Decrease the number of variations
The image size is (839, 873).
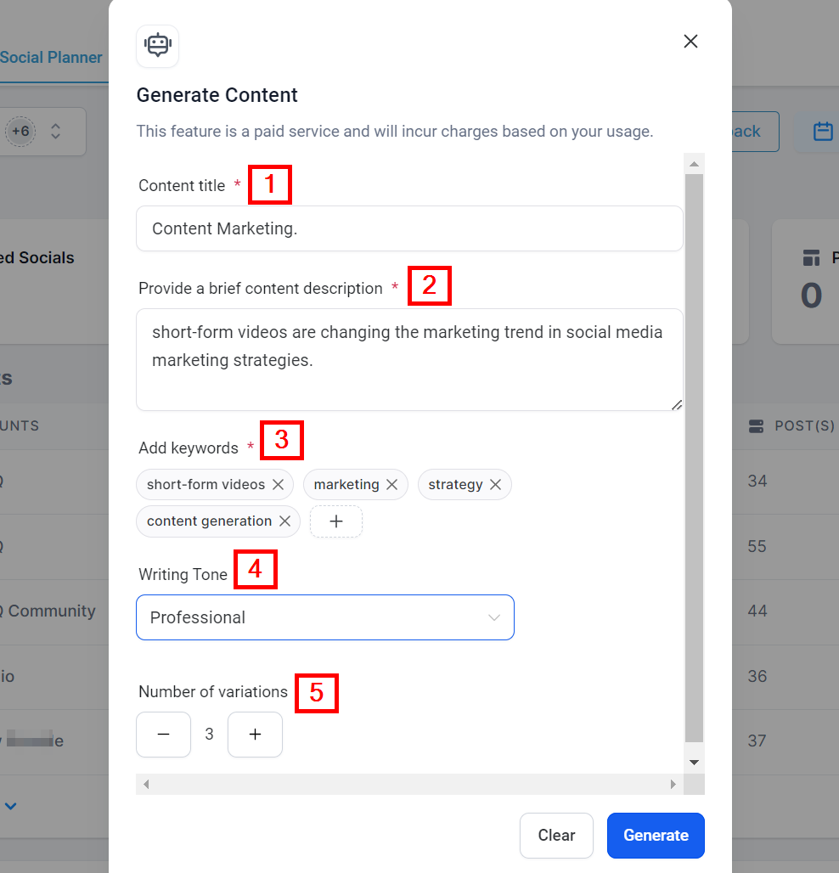click(x=163, y=735)
